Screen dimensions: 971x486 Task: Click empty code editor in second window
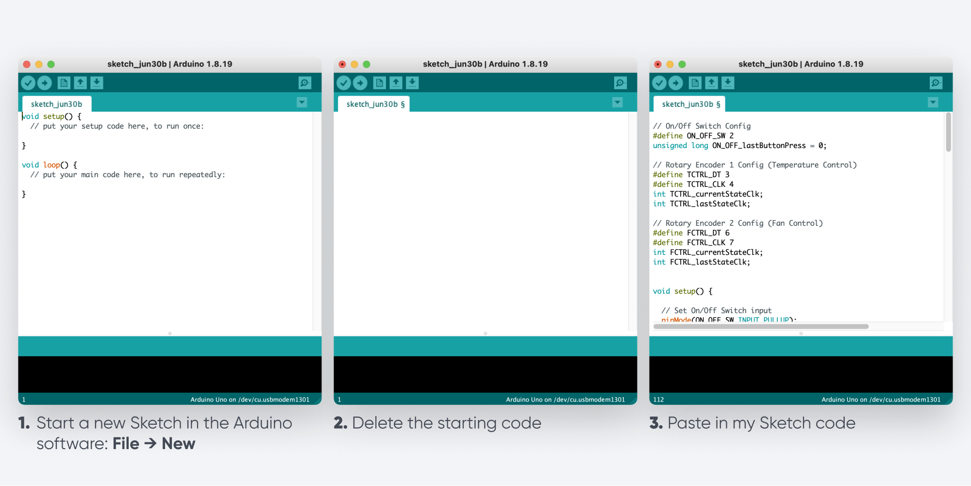tap(481, 221)
